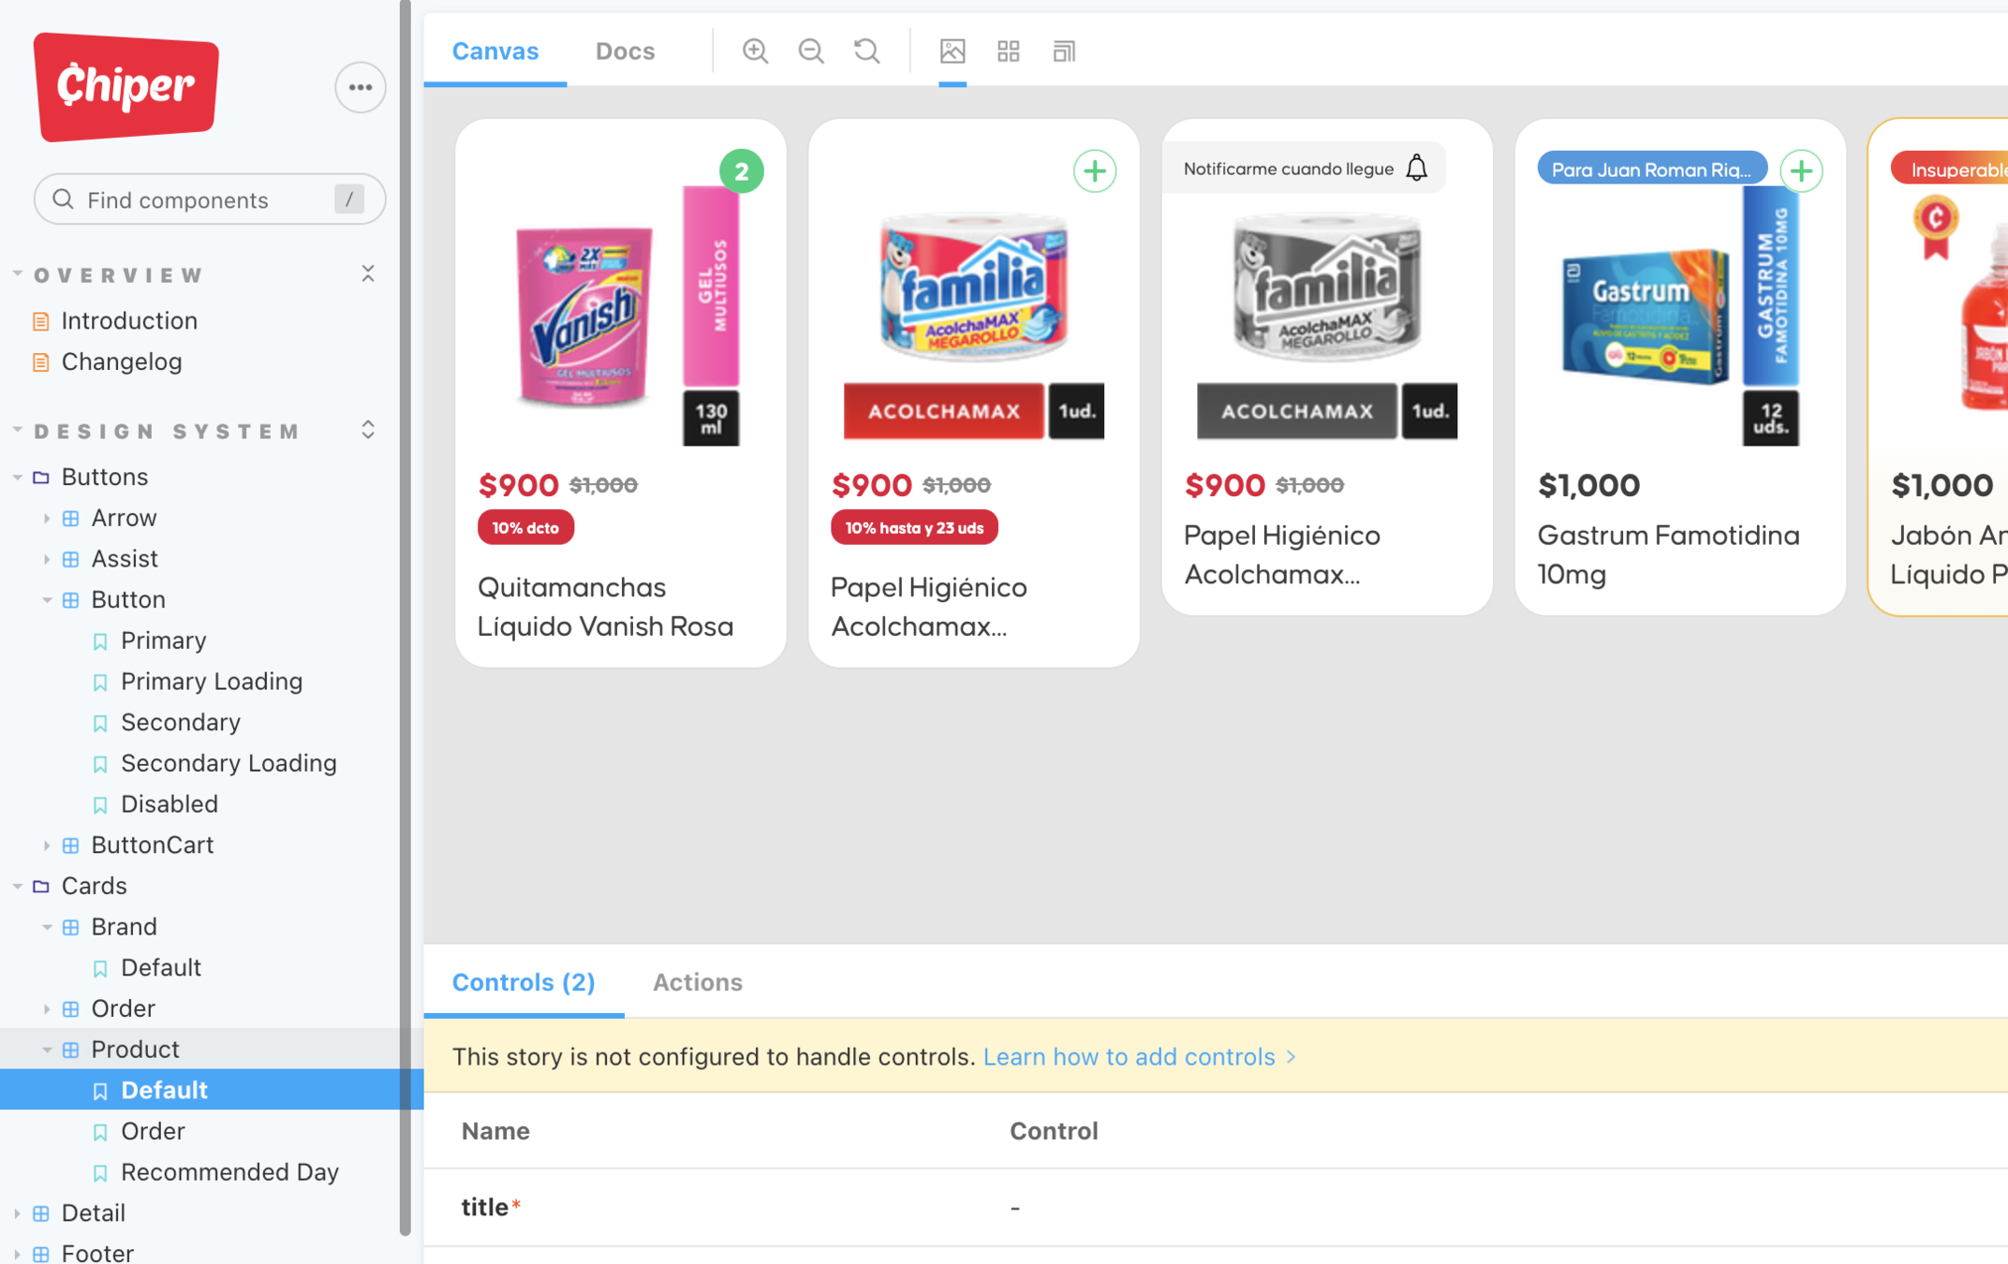Screen dimensions: 2008x1264
Task: Click the zoom in toolbar icon
Action: coord(755,51)
